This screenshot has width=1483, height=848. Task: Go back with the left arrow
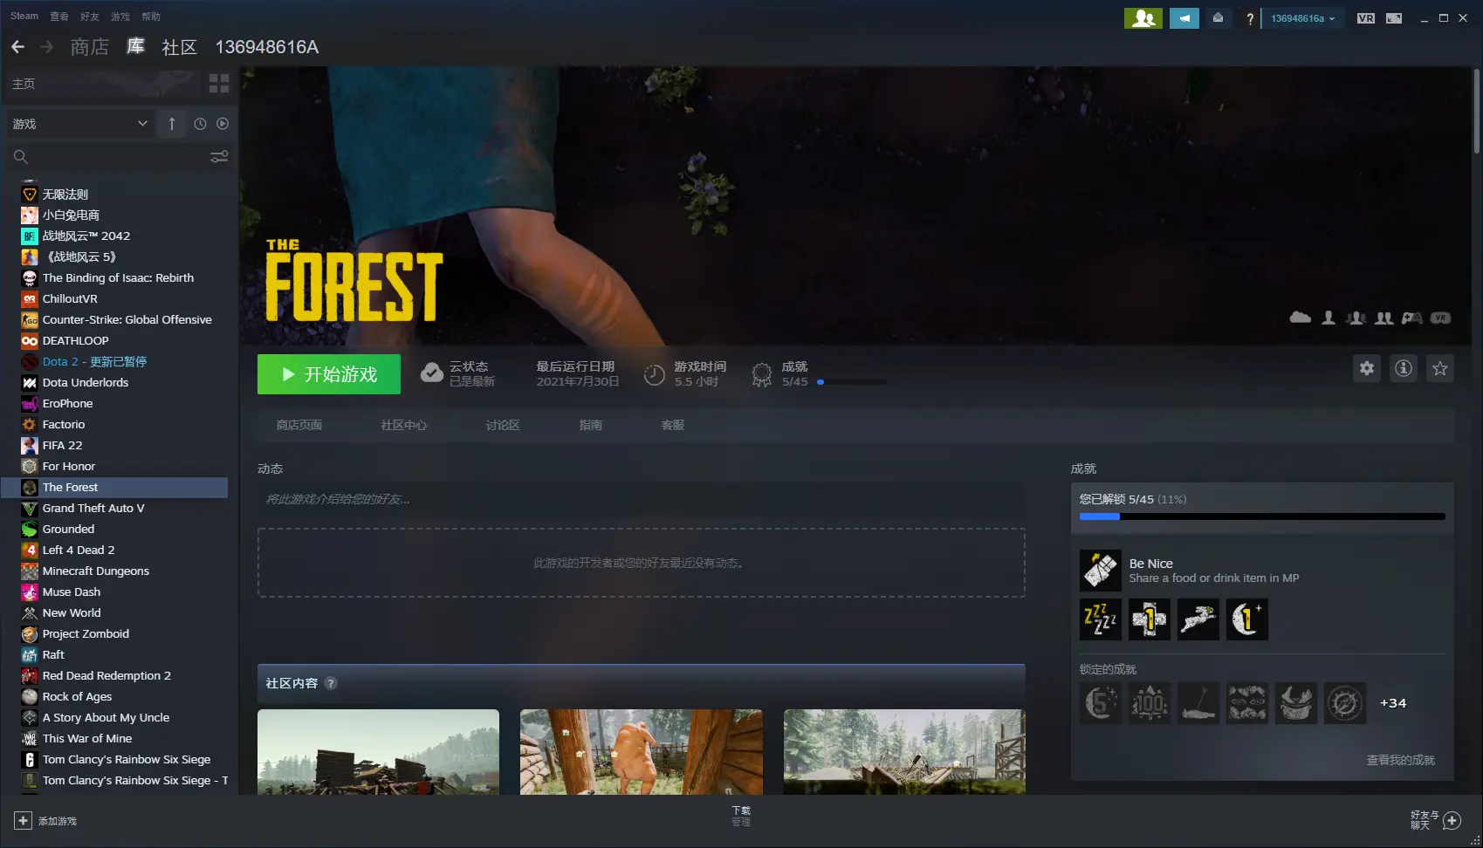(x=17, y=47)
